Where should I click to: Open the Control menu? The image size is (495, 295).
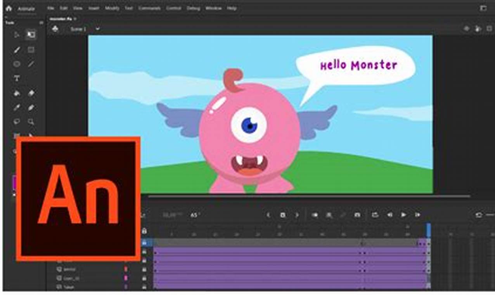[x=174, y=8]
